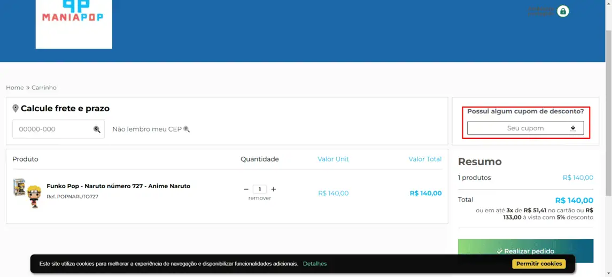Image resolution: width=612 pixels, height=277 pixels.
Task: Click the Ref. POPNARUTO727 text
Action: pyautogui.click(x=72, y=196)
